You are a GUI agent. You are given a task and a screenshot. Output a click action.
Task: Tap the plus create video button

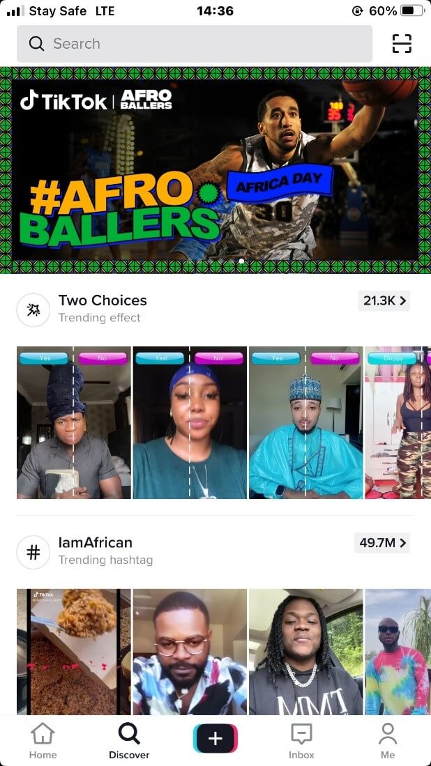(215, 739)
